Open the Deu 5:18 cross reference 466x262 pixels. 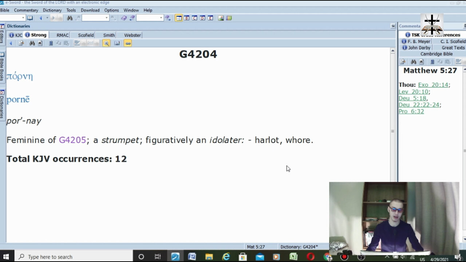[x=412, y=98]
